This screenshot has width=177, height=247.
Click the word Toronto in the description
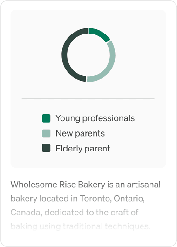pyautogui.click(x=95, y=199)
